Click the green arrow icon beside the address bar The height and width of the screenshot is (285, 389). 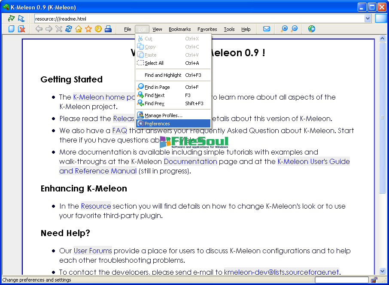point(11,18)
